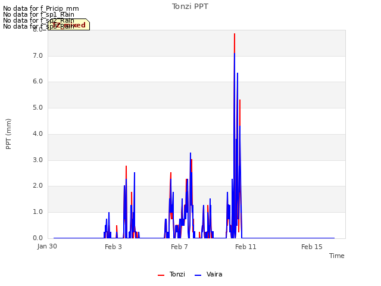This screenshot has width=381, height=286.
Task: Click the red Tonzi legend color marker
Action: point(161,275)
